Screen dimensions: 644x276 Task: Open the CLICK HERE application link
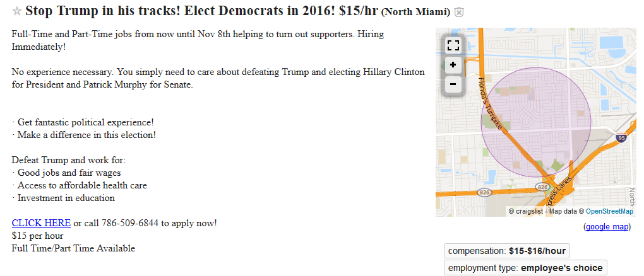(41, 223)
